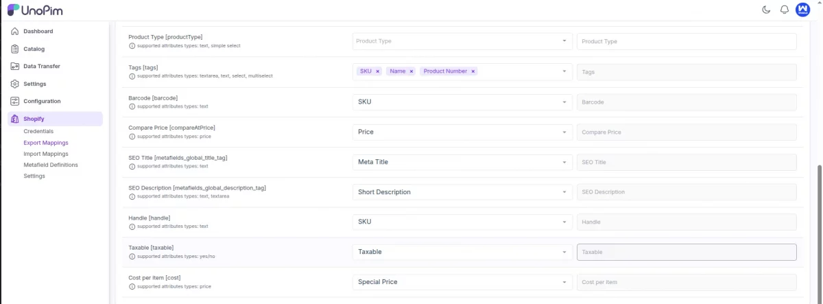Open Cost per Item dropdown showing Special Price

pyautogui.click(x=462, y=282)
